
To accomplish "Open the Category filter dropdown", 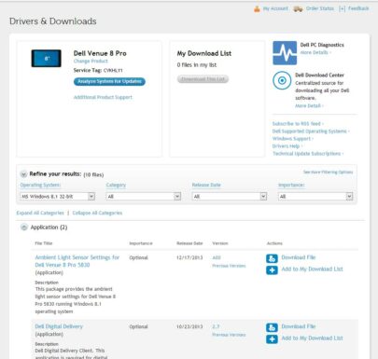I will tap(144, 197).
